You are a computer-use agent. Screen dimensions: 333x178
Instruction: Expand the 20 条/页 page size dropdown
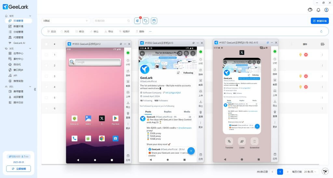pos(309,172)
